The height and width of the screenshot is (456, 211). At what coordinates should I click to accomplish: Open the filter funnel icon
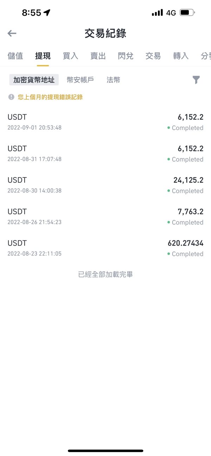coord(196,80)
